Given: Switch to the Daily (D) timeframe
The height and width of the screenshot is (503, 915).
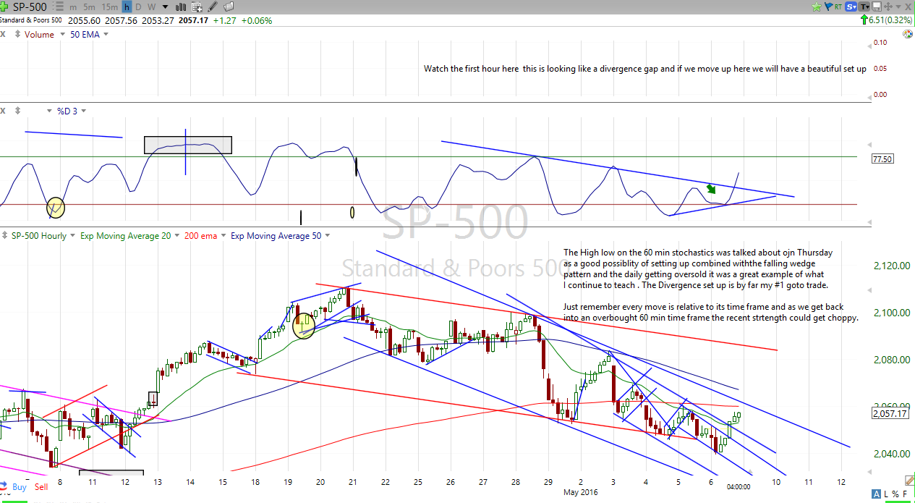Looking at the screenshot, I should pos(139,7).
